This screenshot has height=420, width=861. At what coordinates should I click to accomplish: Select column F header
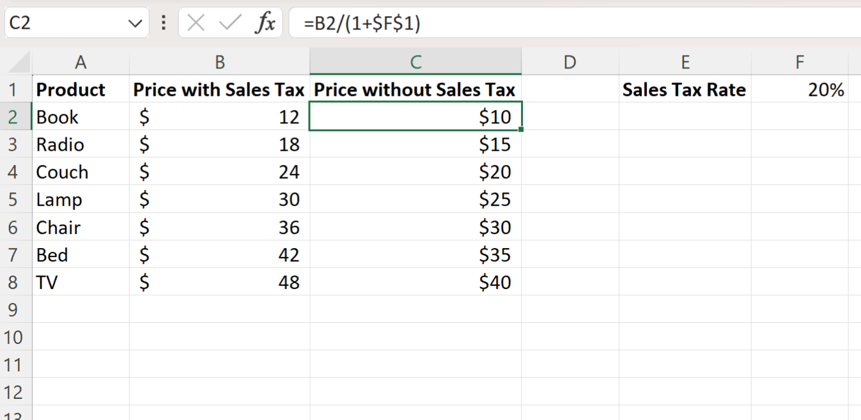800,62
